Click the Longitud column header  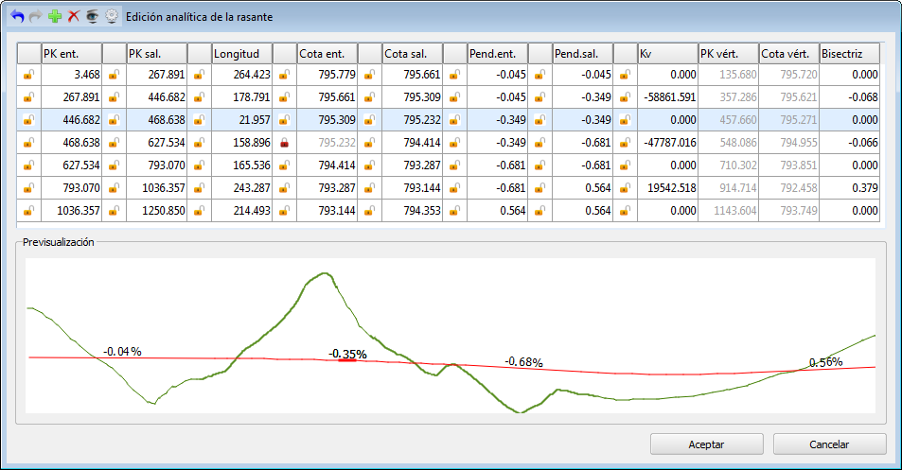click(241, 53)
